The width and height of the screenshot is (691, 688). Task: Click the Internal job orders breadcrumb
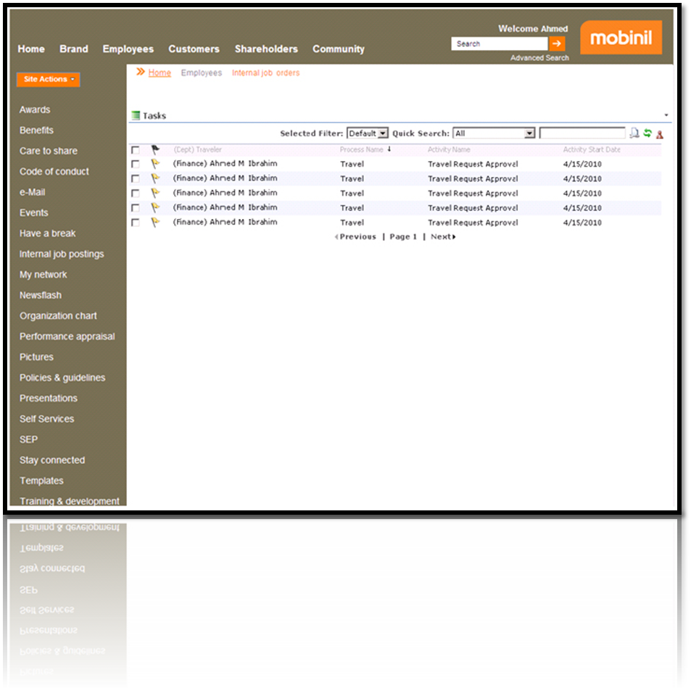[265, 72]
